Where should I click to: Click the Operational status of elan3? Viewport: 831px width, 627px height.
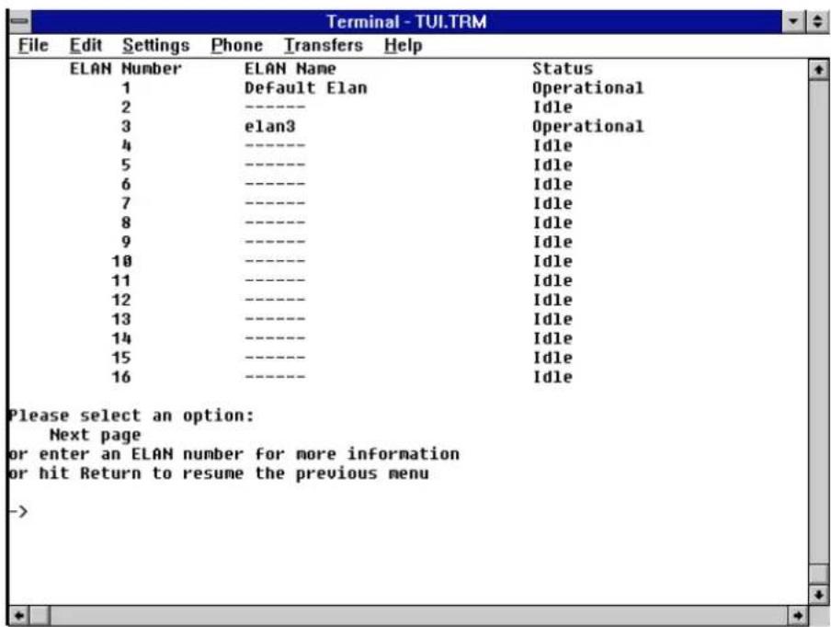[x=587, y=127]
